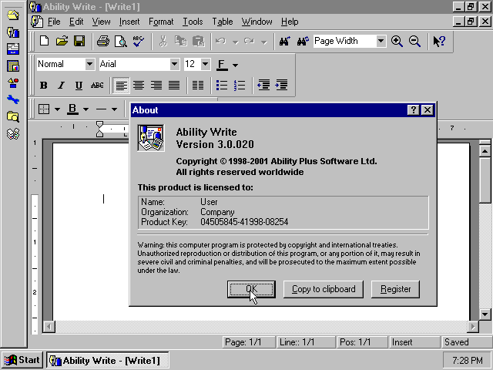This screenshot has width=493, height=370.
Task: Click Copy to clipboard button
Action: pyautogui.click(x=324, y=289)
